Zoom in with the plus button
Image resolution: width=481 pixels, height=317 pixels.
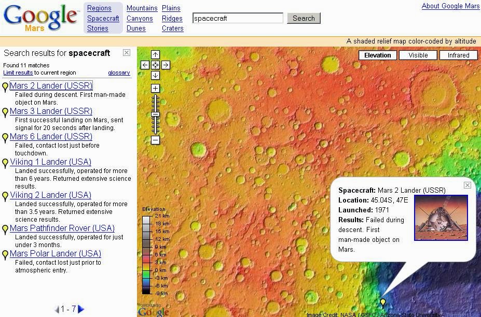pos(155,89)
